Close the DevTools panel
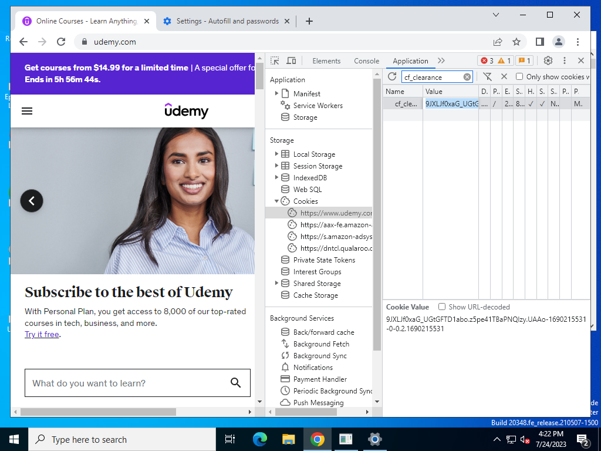The image size is (601, 451). (580, 60)
